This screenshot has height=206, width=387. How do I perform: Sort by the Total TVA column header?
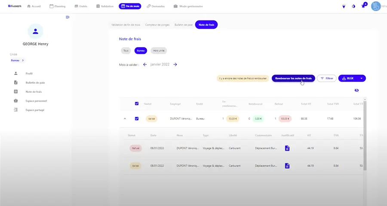tap(333, 104)
